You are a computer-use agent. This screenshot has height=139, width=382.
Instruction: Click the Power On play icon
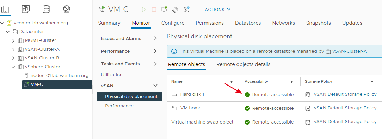point(144,10)
